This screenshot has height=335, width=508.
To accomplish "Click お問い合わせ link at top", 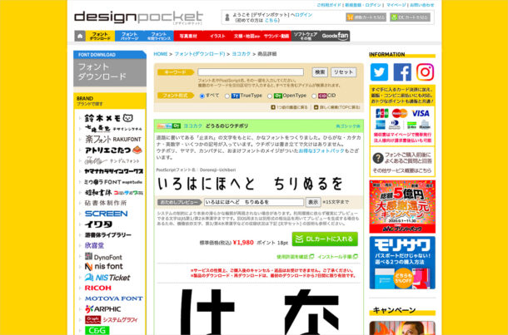I will point(422,5).
